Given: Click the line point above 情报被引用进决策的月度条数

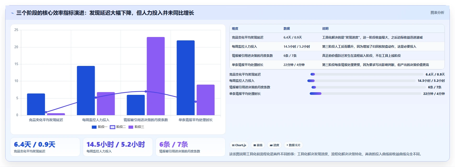Looking at the screenshot, I should pos(146,91).
